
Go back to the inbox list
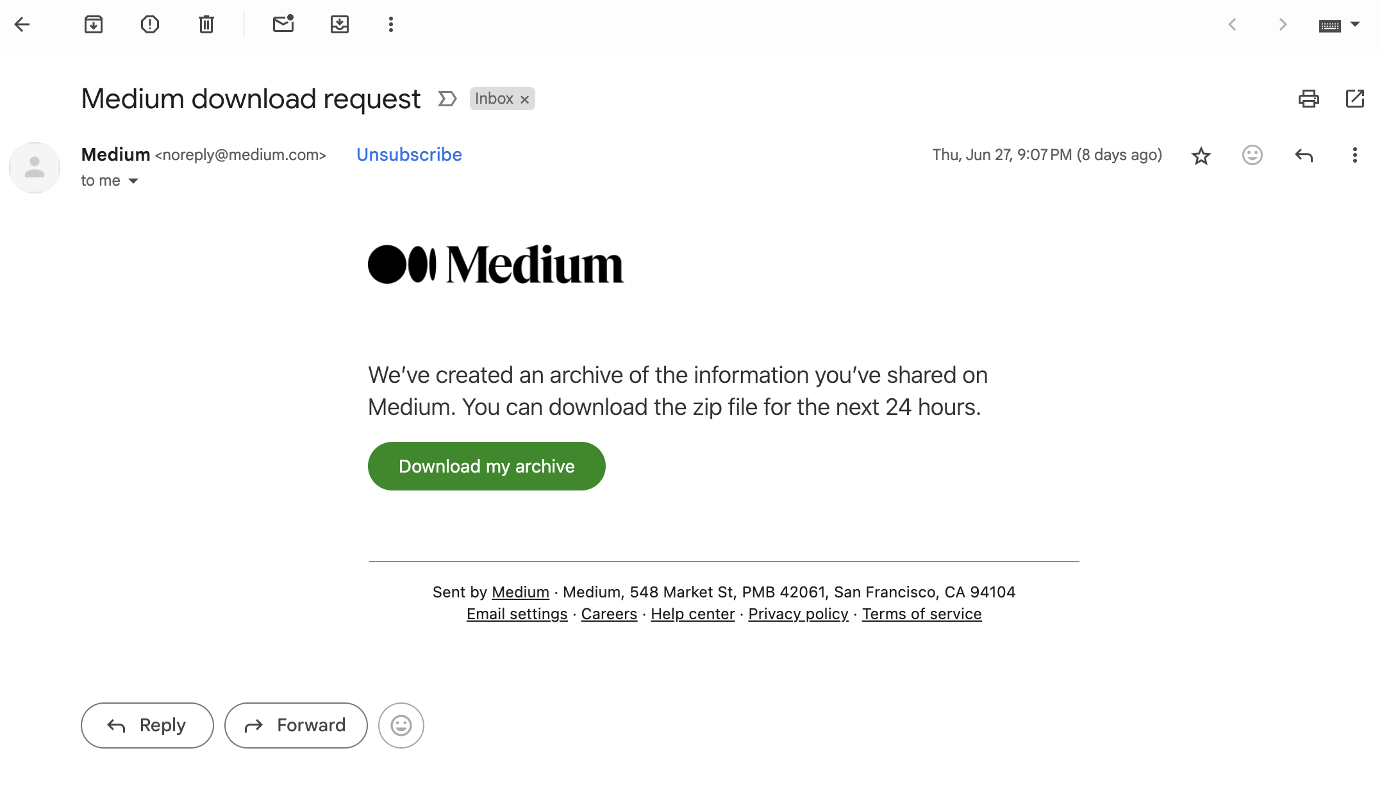pos(22,25)
